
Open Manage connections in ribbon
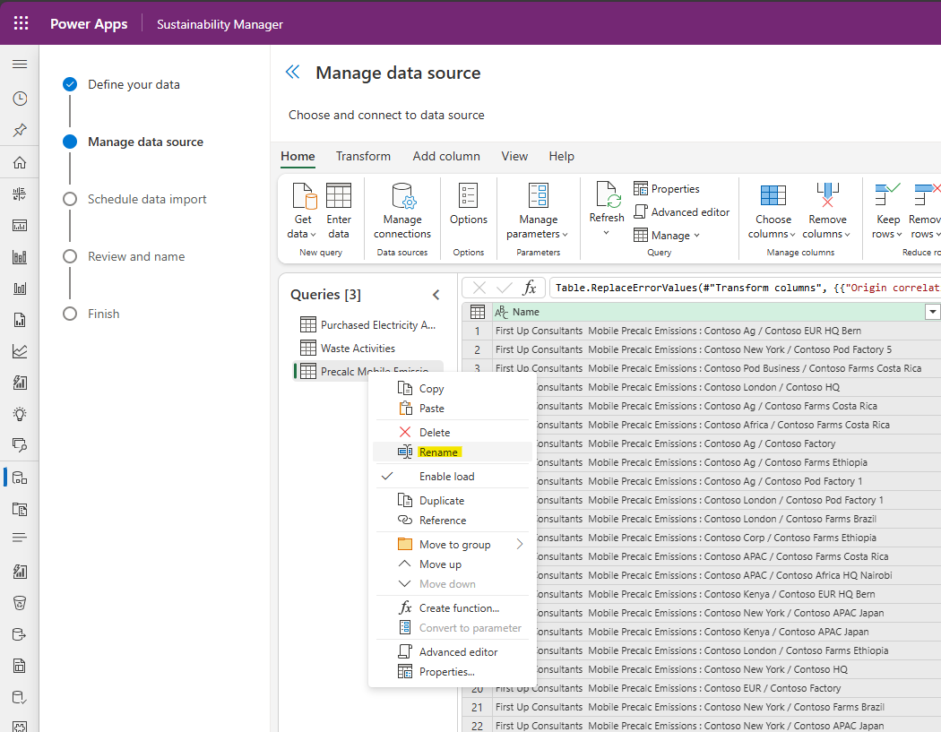(x=402, y=211)
